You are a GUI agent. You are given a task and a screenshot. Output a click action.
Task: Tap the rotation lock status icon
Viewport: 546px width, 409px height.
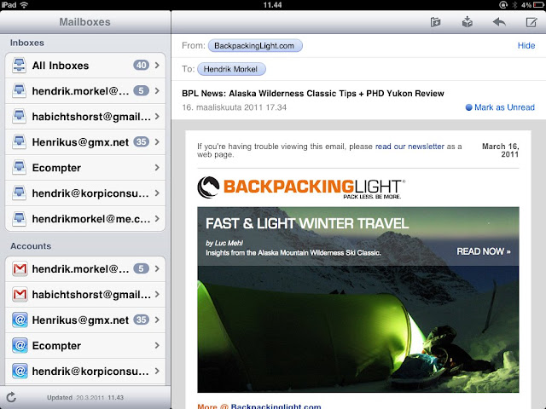click(503, 5)
